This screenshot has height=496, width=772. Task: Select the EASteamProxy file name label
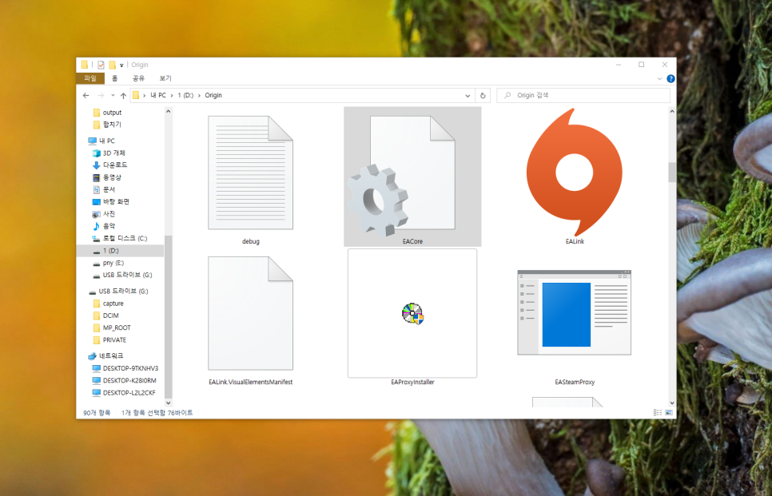pyautogui.click(x=575, y=382)
